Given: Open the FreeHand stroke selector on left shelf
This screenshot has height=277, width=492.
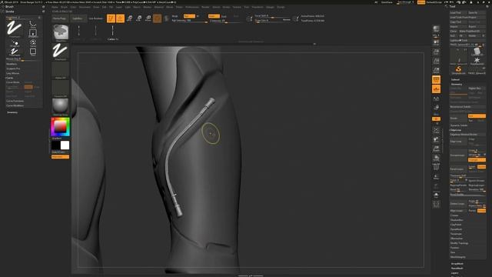Looking at the screenshot, I should [61, 52].
